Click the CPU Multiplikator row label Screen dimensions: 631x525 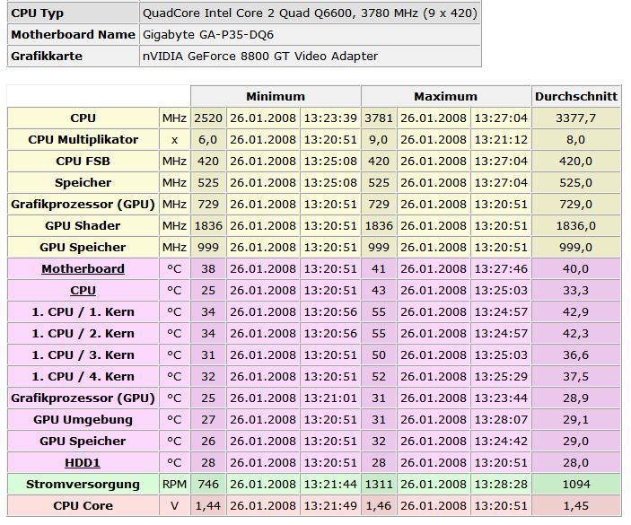pyautogui.click(x=83, y=140)
